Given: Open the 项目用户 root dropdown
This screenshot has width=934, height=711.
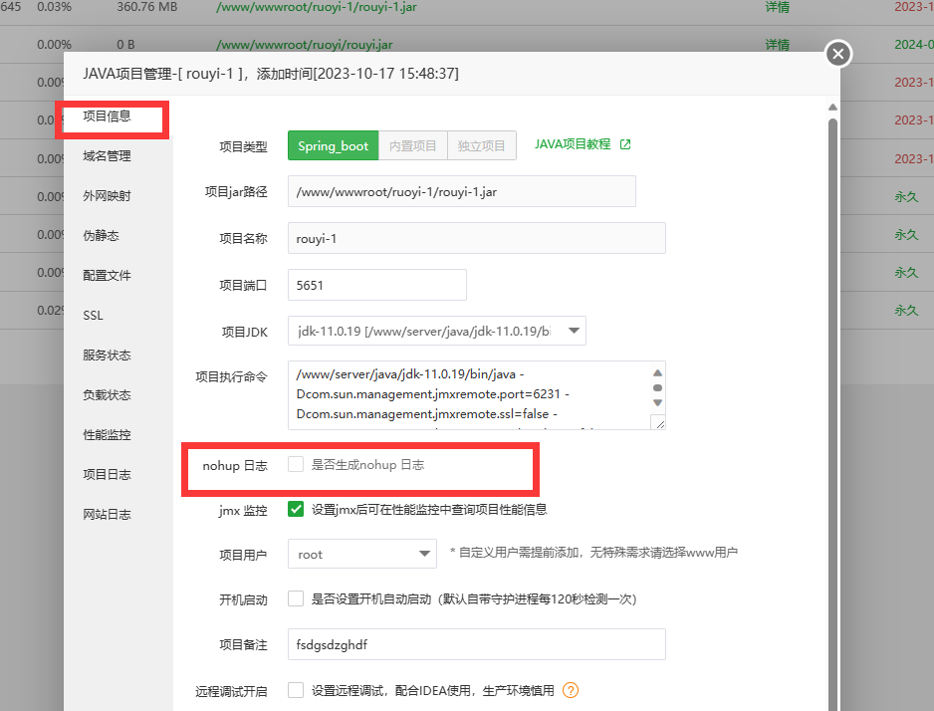Looking at the screenshot, I should pyautogui.click(x=362, y=554).
